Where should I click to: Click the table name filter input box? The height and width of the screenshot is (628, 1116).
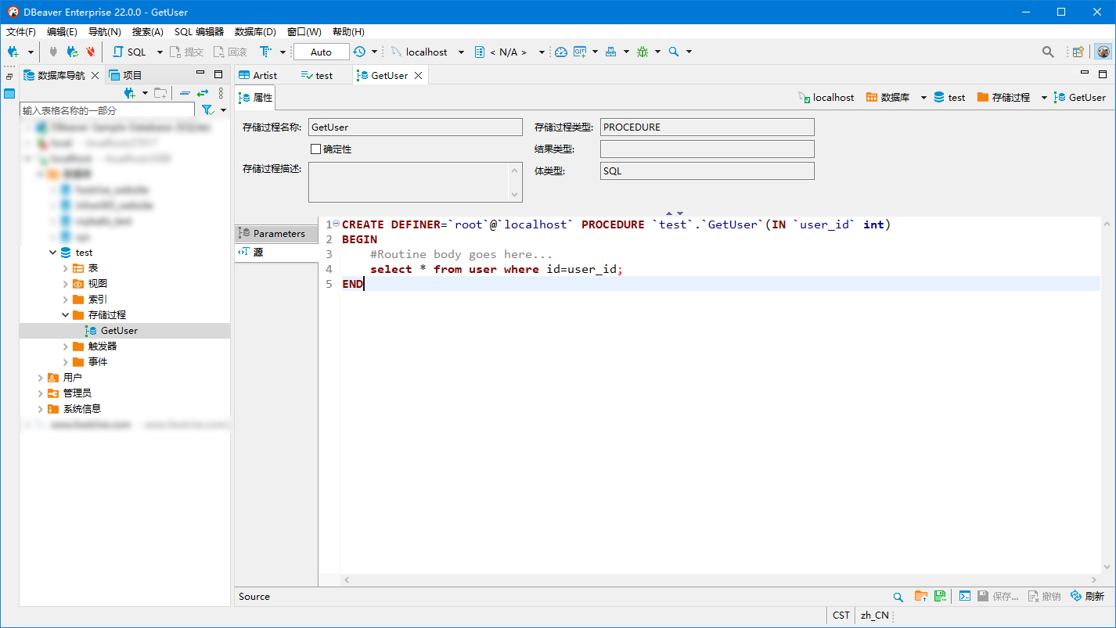107,110
